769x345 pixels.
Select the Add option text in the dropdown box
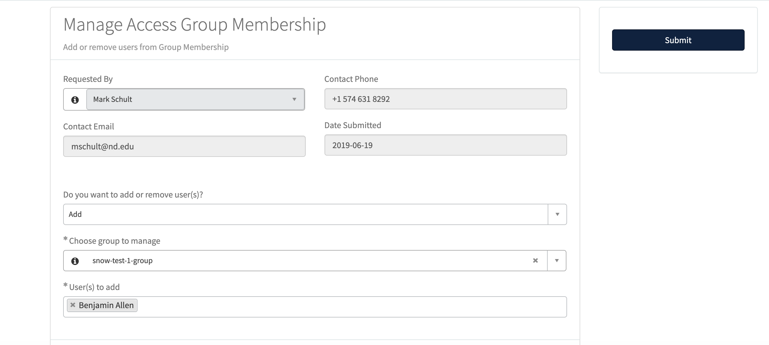pyautogui.click(x=75, y=214)
